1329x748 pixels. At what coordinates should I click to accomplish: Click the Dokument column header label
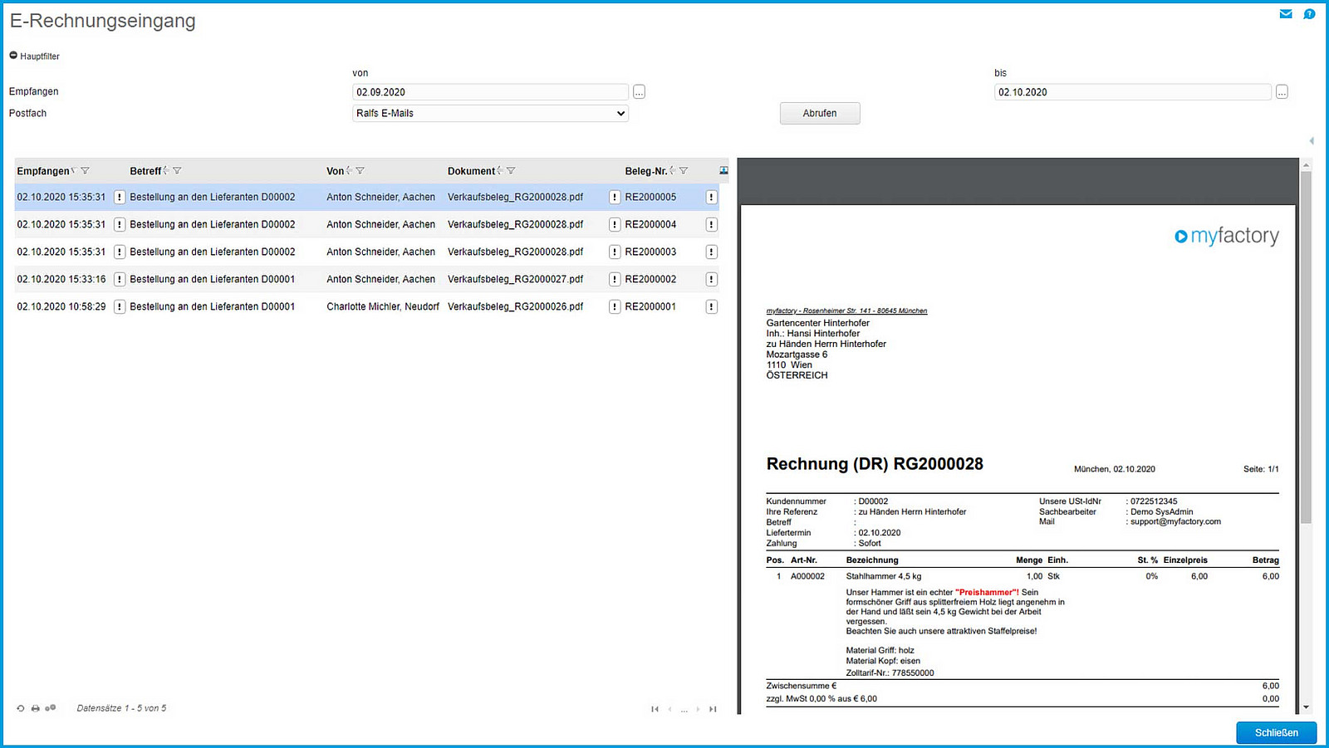(x=471, y=171)
